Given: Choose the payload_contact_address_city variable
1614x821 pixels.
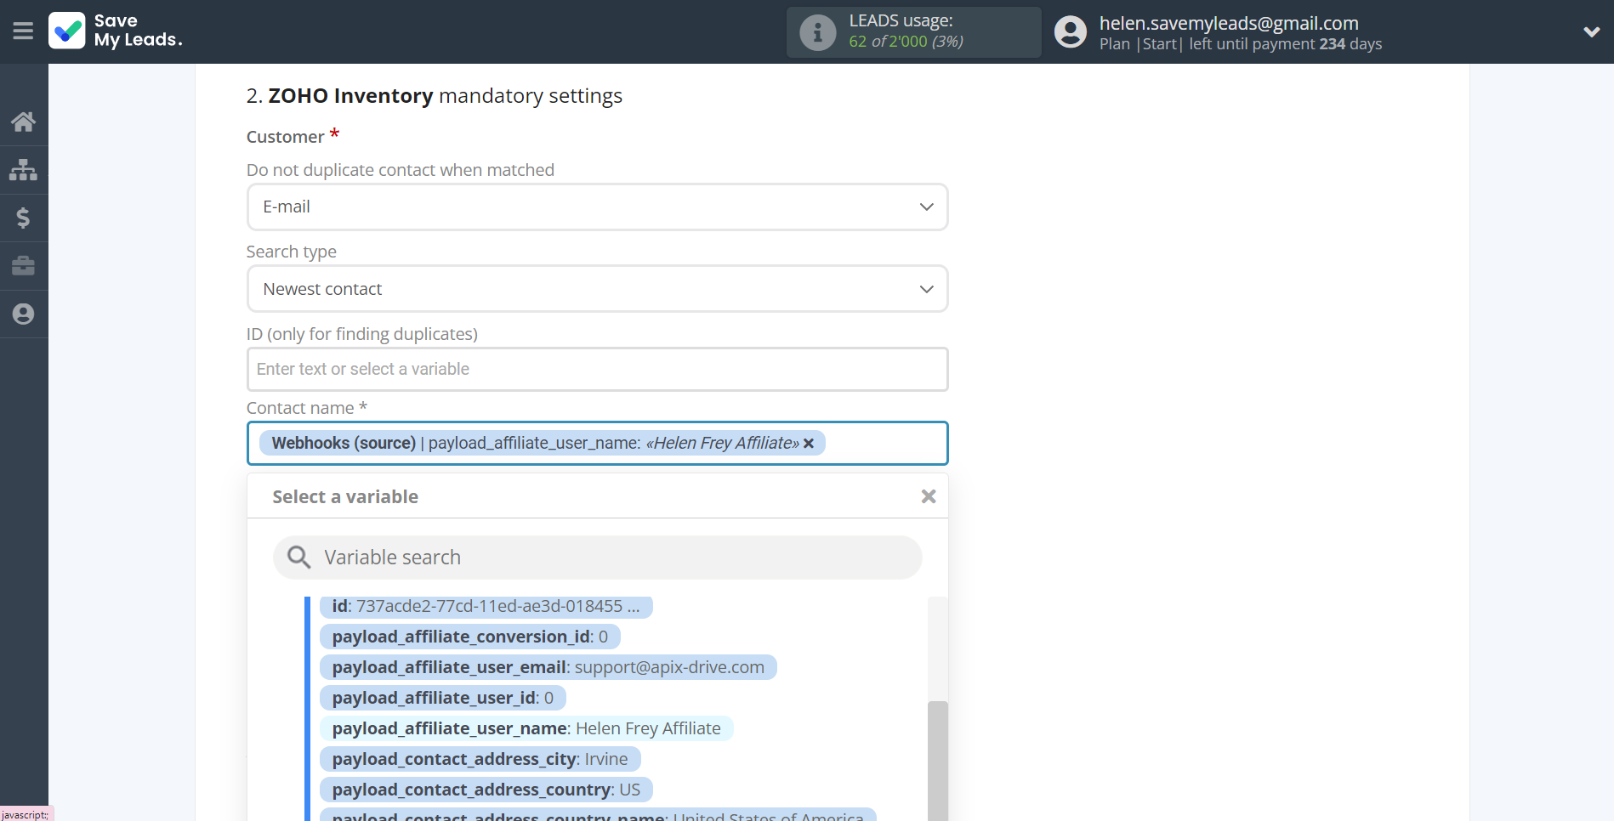Looking at the screenshot, I should (480, 759).
